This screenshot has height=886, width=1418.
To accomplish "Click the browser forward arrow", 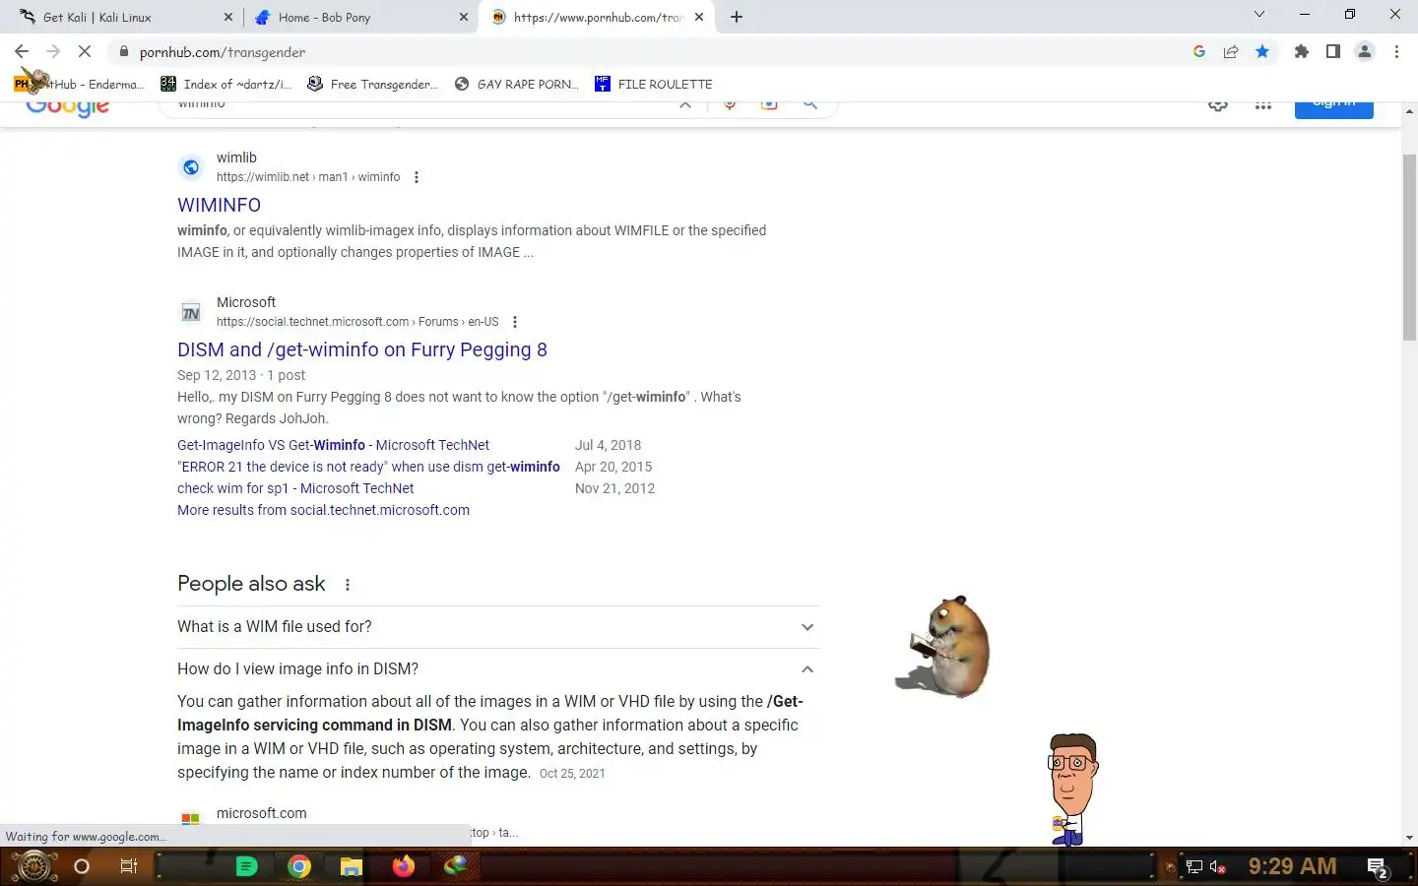I will pos(53,51).
